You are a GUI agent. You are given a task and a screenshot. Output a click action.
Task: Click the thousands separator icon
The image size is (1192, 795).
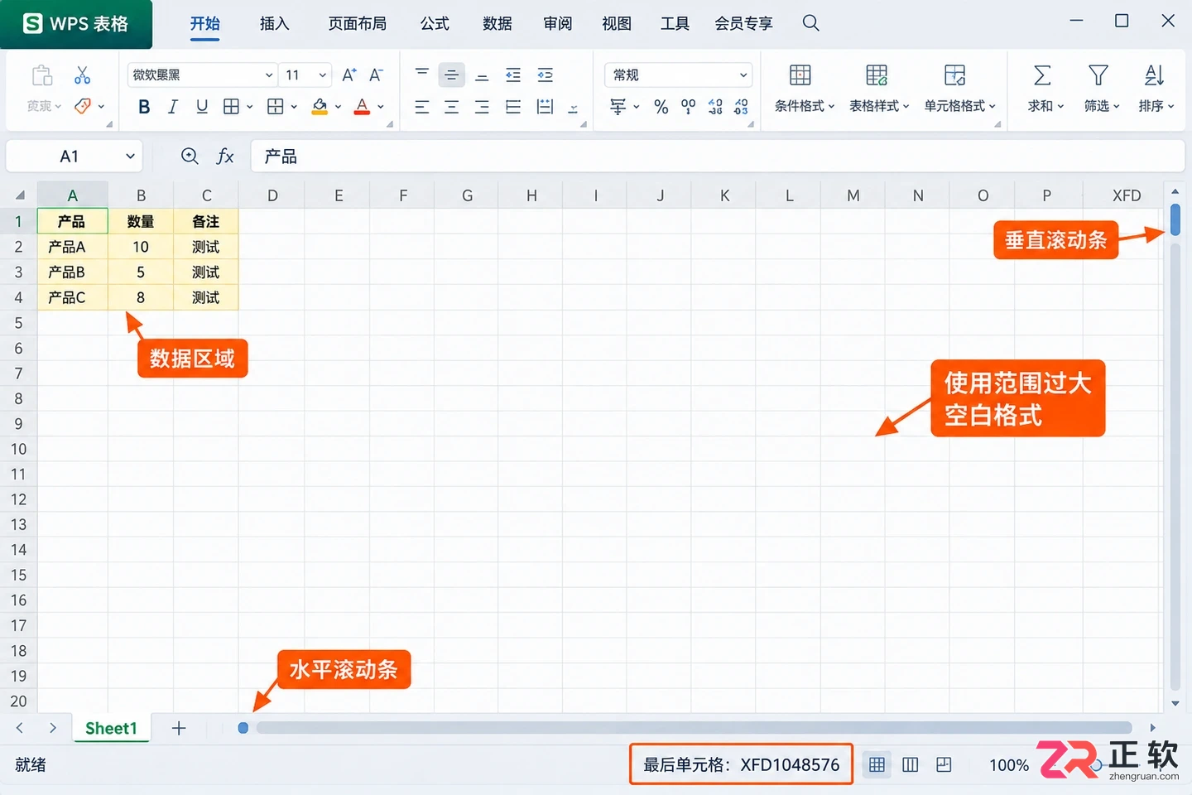click(688, 106)
